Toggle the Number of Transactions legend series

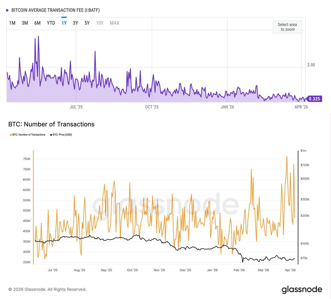click(29, 135)
